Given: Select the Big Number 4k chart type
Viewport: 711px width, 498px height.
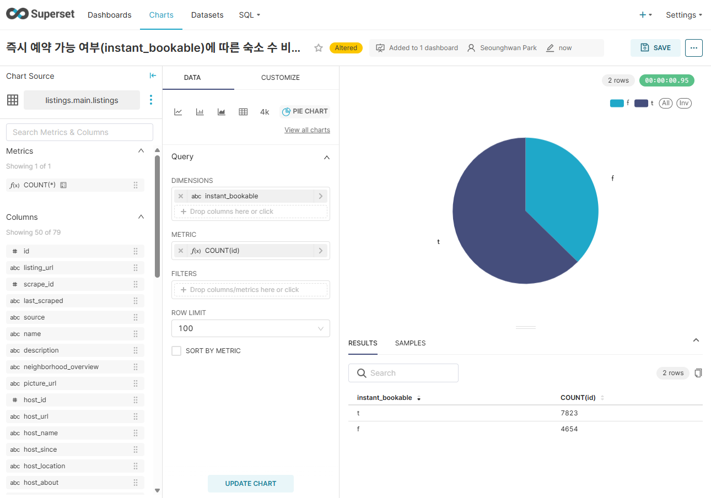Looking at the screenshot, I should pyautogui.click(x=265, y=112).
